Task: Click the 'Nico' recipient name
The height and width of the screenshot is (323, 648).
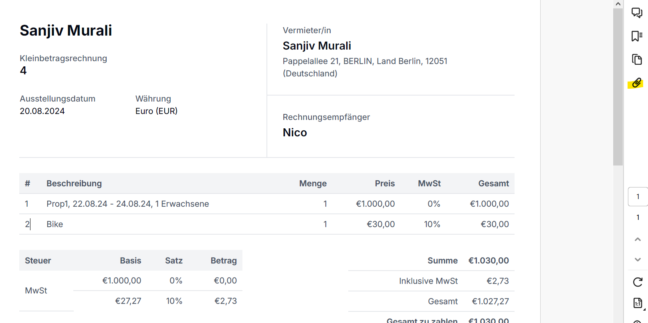Action: point(295,132)
